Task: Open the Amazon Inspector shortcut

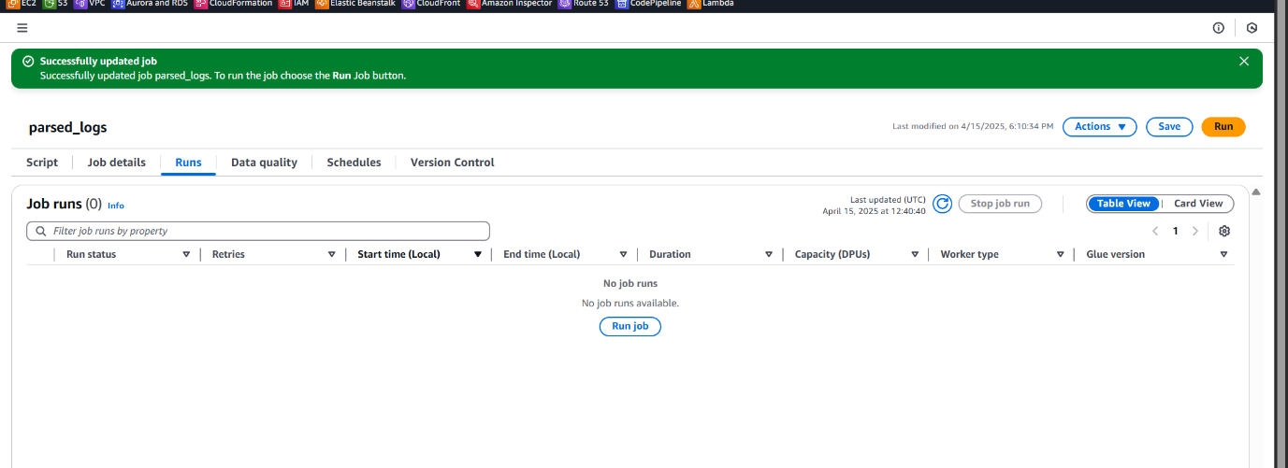Action: click(510, 4)
